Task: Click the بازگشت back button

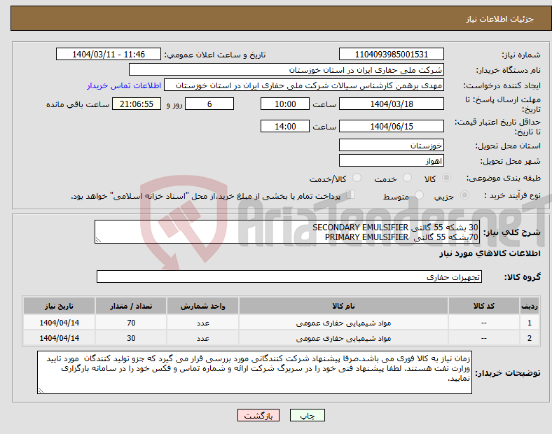Action: point(258,415)
